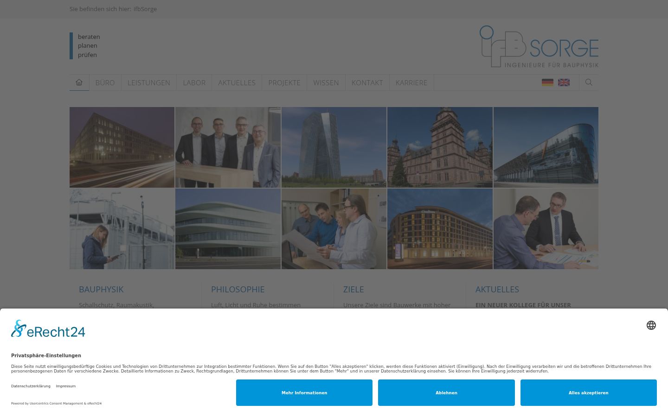
Task: Open the Impressum link
Action: [x=66, y=386]
